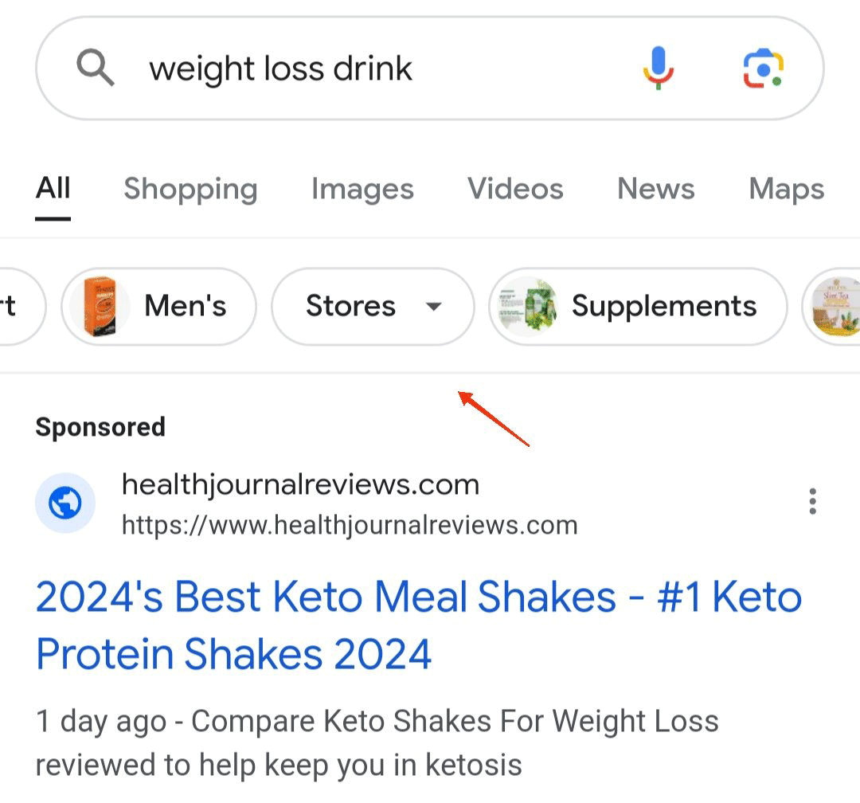Click the Stores dropdown chevron arrow
The width and height of the screenshot is (860, 803).
[x=434, y=307]
